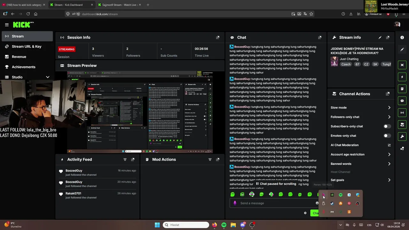409x230 pixels.
Task: Open Spotify from the system tray popup
Action: [341, 195]
